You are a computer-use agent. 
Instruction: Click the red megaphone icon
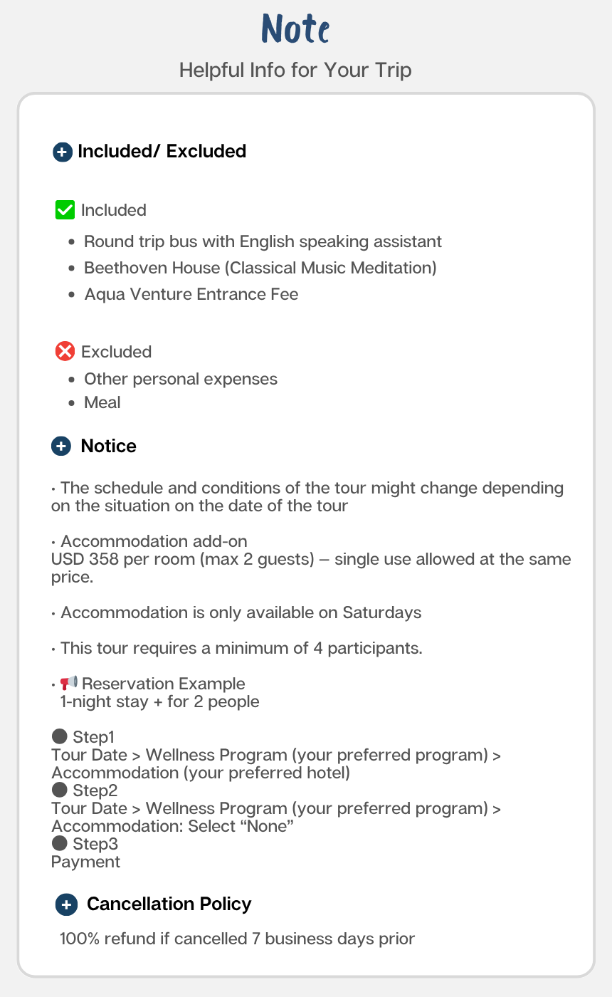coord(69,684)
